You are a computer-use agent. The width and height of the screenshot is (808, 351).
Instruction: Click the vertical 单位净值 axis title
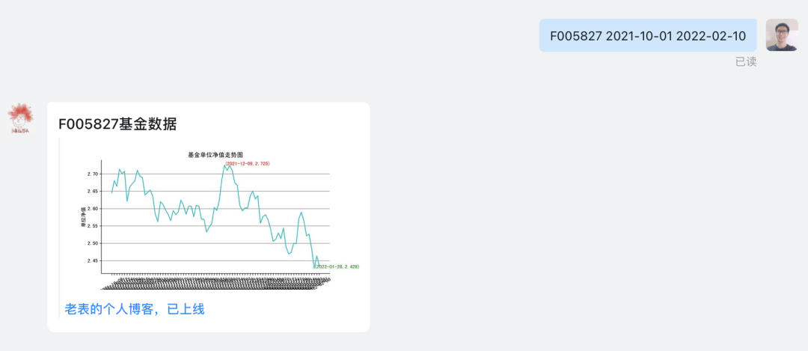[x=82, y=218]
